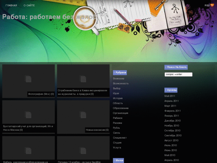
Task: Open archive Февраль 2011
Action: (x=173, y=111)
